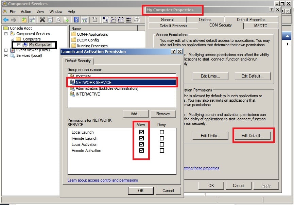This screenshot has width=294, height=205.
Task: Expand the Services (Local) node
Action: click(6, 55)
